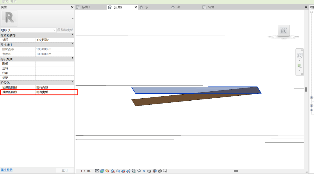Open the 1 : 100 view scale menu
The height and width of the screenshot is (174, 316).
pyautogui.click(x=86, y=171)
